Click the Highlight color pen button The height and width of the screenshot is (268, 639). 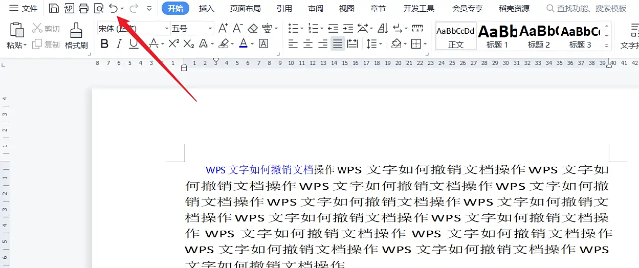pyautogui.click(x=223, y=44)
